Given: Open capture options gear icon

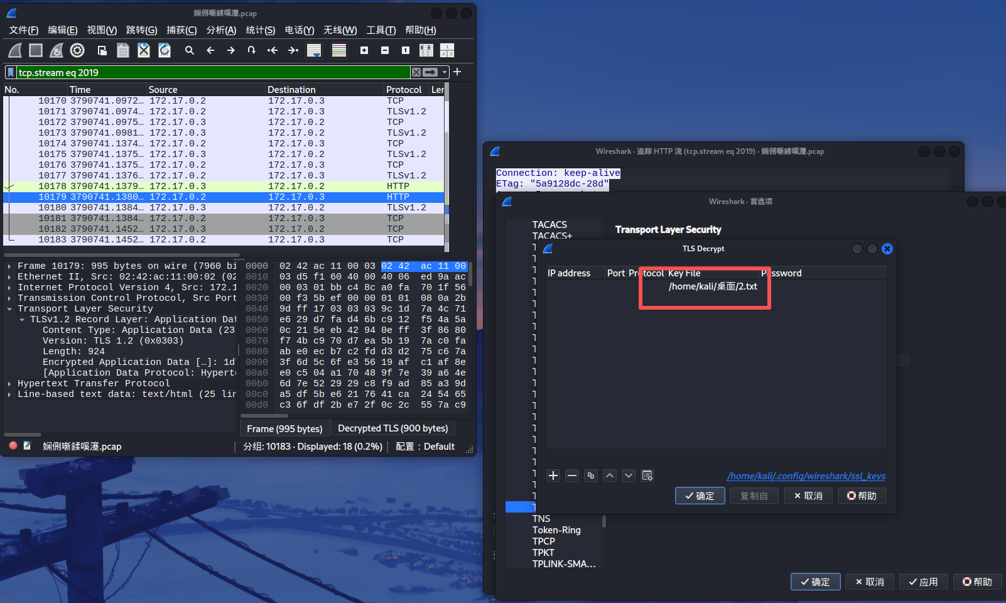Looking at the screenshot, I should [x=77, y=50].
